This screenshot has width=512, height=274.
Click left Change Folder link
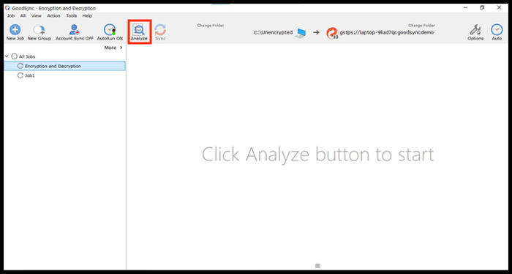[211, 26]
